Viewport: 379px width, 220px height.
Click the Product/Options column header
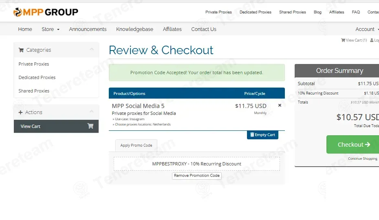[129, 94]
